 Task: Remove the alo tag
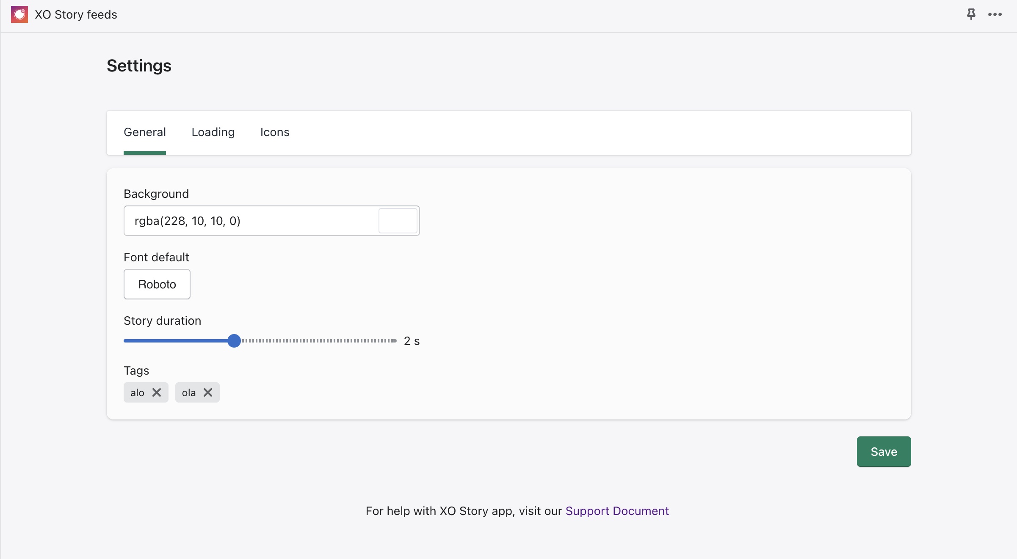157,392
